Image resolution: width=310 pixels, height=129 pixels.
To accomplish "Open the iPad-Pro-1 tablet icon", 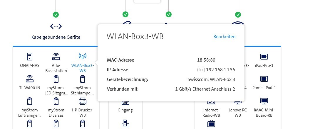I will point(264,57).
